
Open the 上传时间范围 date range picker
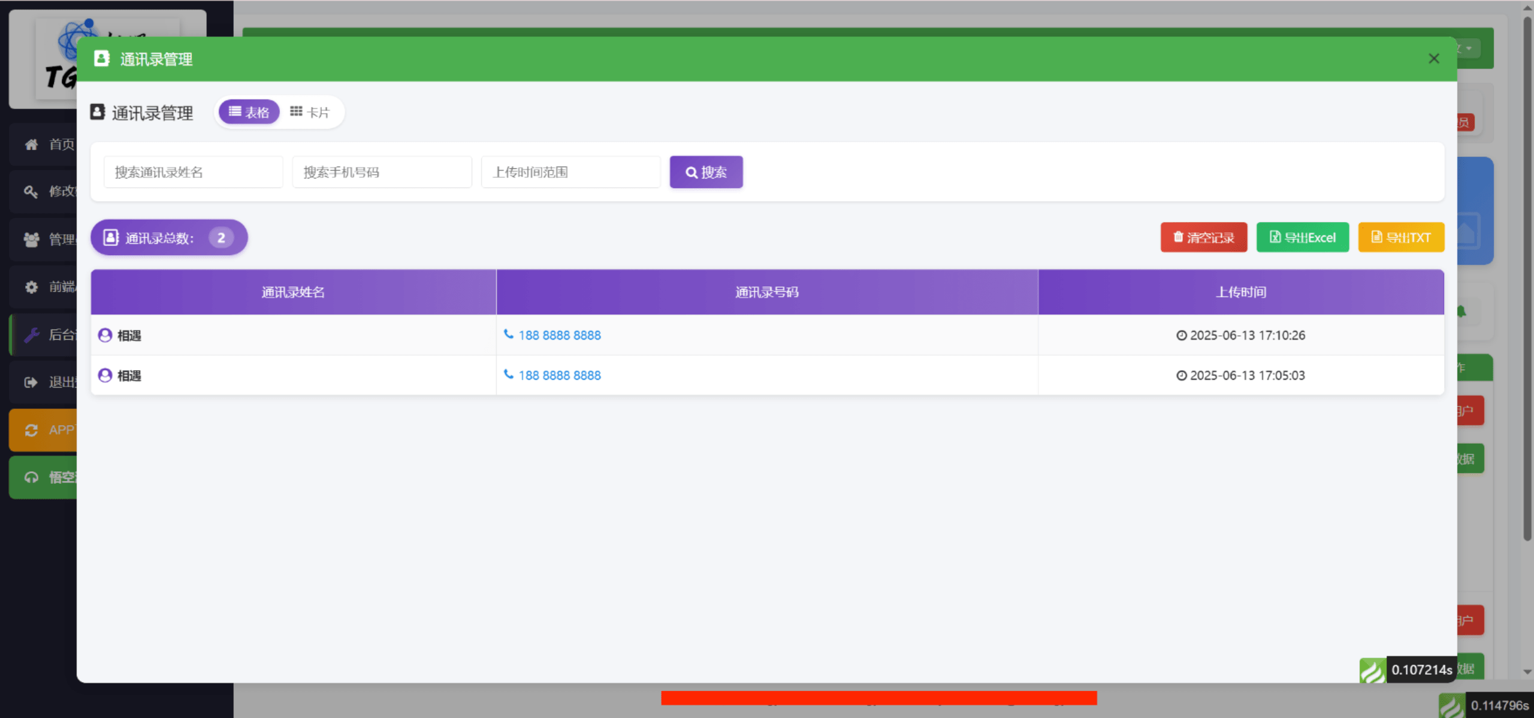pos(570,172)
